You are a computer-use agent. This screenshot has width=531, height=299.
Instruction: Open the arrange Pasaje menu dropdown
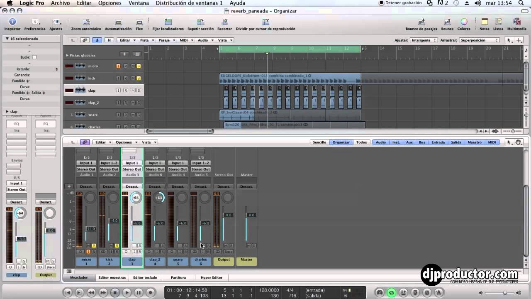click(166, 40)
